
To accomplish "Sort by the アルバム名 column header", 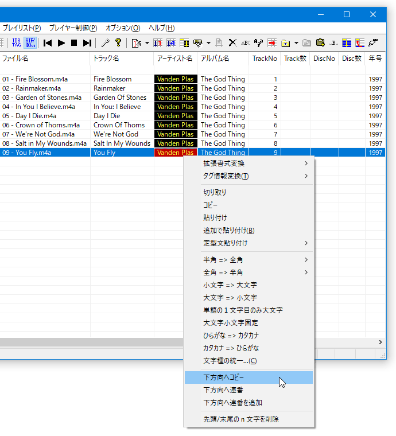I will pos(223,59).
